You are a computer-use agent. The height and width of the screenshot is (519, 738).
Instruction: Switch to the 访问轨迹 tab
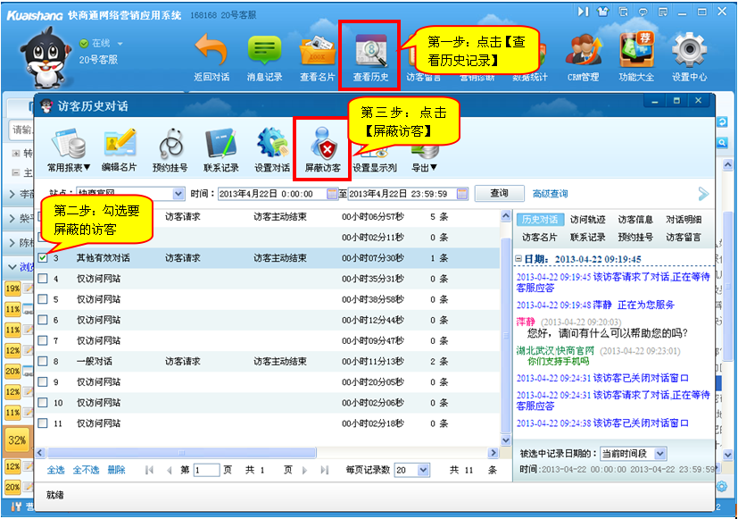pos(588,220)
